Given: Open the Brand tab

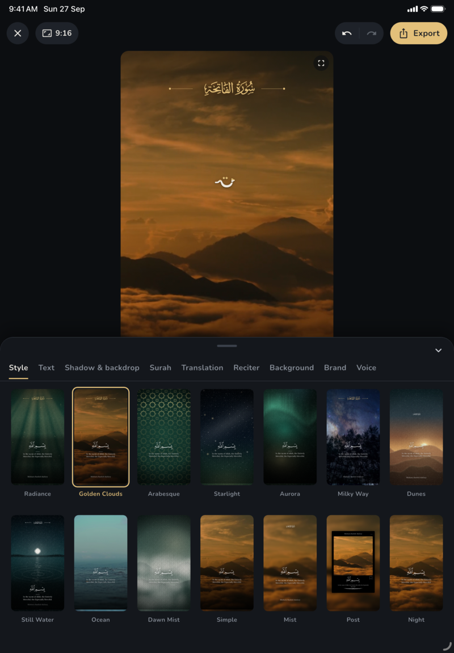Looking at the screenshot, I should coord(335,368).
